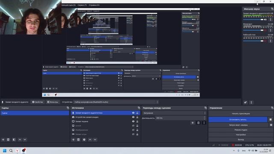
Task: Pause the recording with pause icon
Action: pyautogui.click(x=271, y=119)
